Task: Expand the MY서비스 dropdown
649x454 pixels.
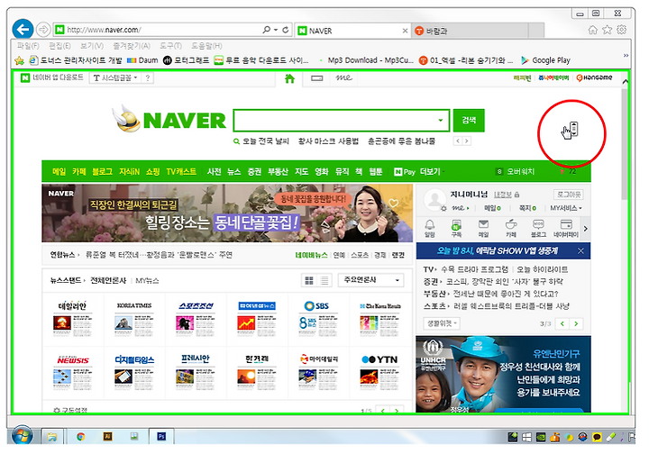Action: pos(566,208)
